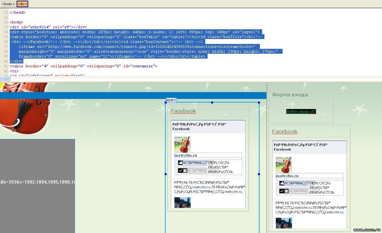
Task: Select the <body> tag in tag selector
Action: [x=8, y=4]
